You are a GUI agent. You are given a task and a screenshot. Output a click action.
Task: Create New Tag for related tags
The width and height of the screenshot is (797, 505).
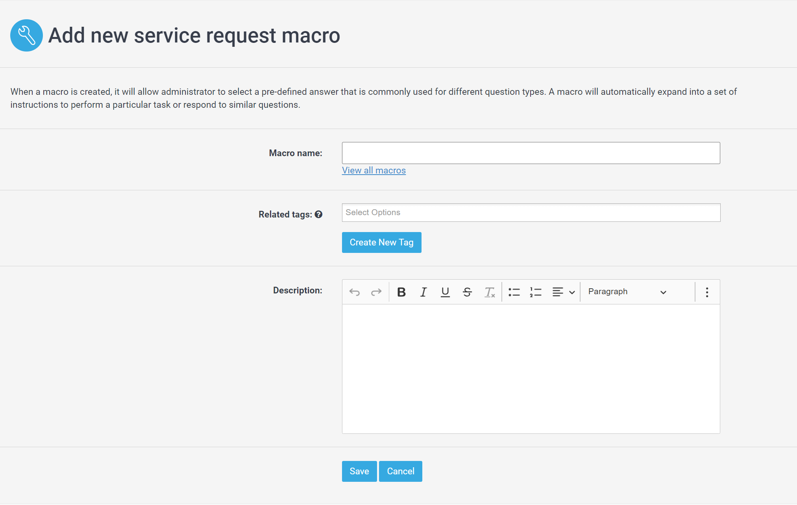(x=381, y=242)
